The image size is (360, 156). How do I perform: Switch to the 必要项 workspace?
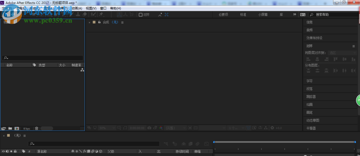(223, 14)
